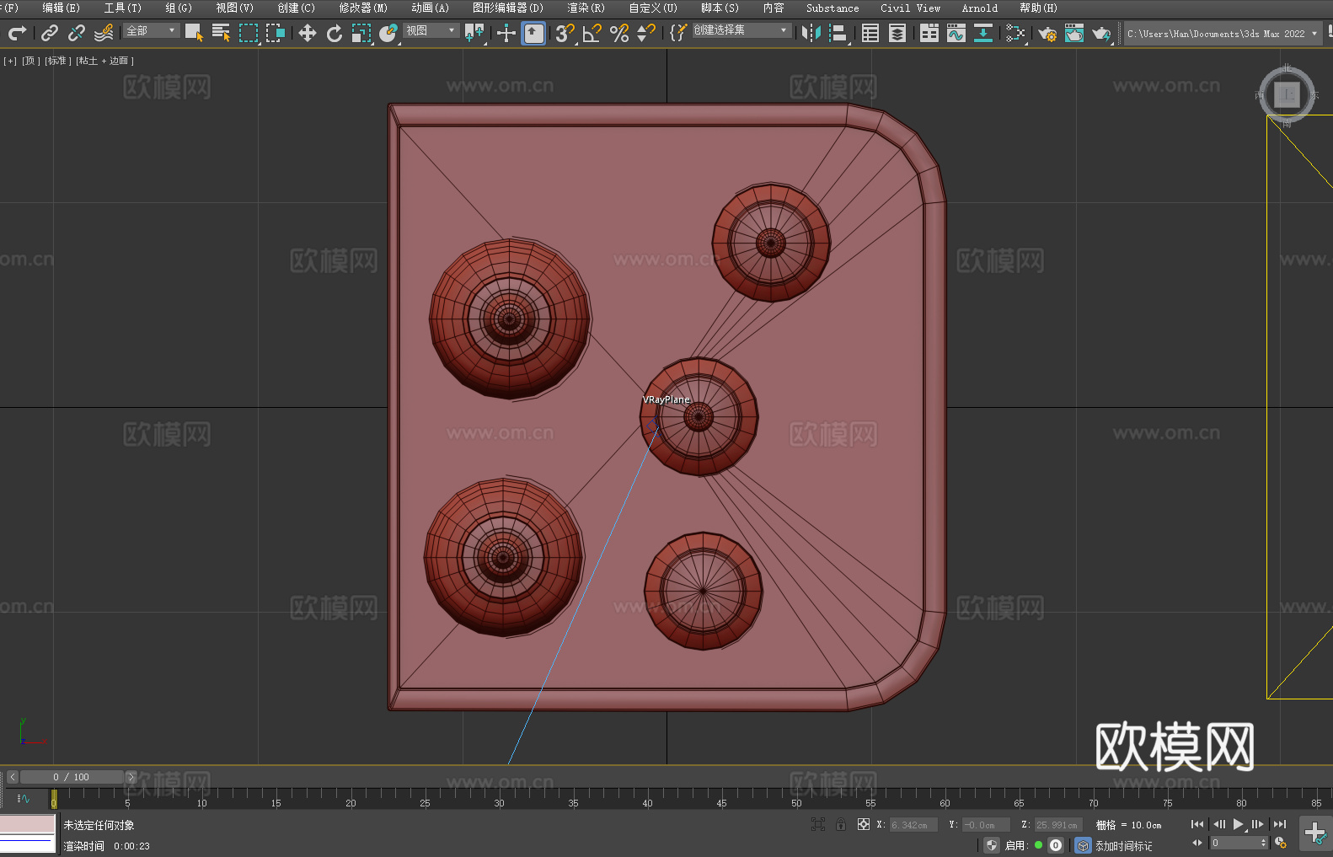Toggle Window/Crossing selection icon

[x=276, y=33]
